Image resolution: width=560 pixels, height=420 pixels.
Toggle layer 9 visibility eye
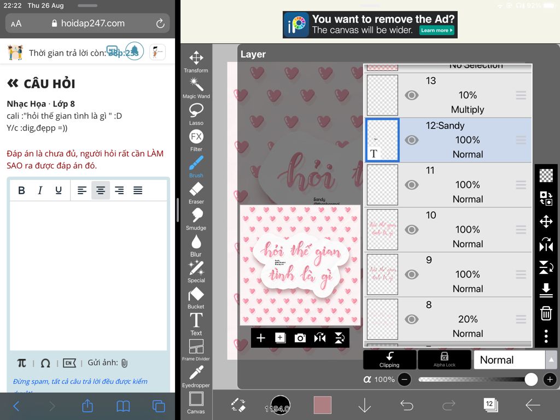[411, 275]
